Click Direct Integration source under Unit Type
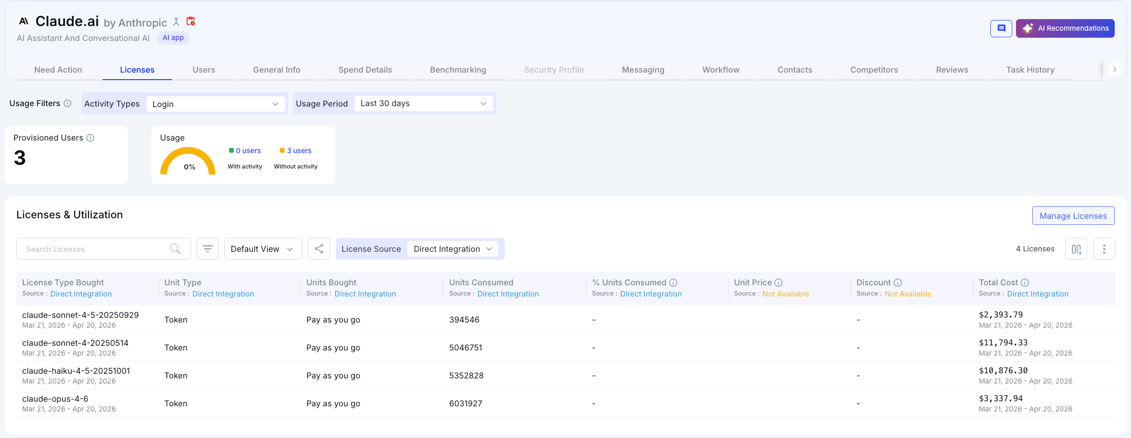Screen dimensions: 1131x438 click(223, 294)
